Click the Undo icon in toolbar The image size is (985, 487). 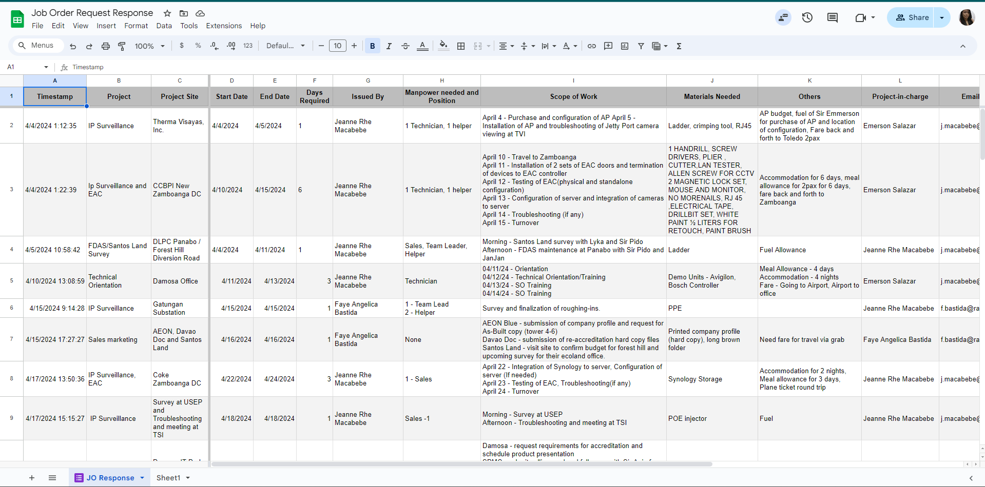[x=73, y=46]
